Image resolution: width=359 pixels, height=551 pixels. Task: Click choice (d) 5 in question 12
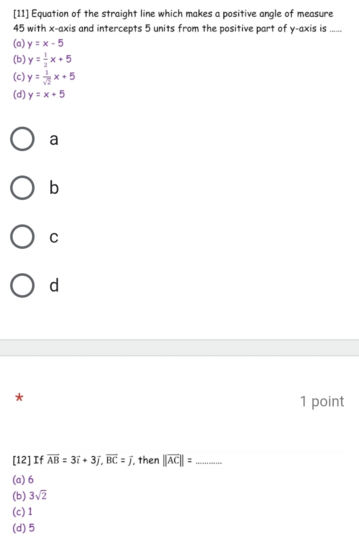click(x=24, y=528)
